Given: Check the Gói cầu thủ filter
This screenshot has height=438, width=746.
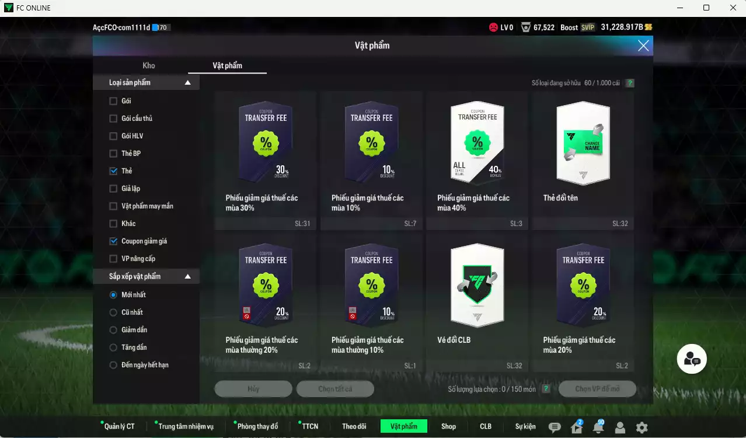Looking at the screenshot, I should [112, 118].
